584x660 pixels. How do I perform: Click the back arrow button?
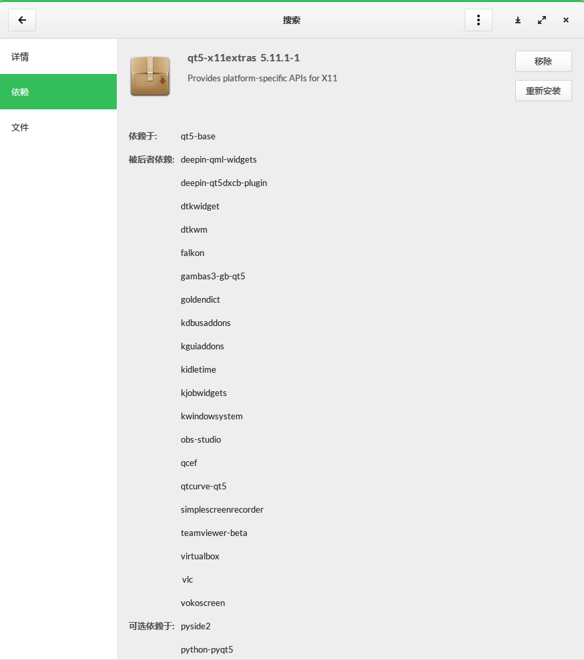[22, 20]
